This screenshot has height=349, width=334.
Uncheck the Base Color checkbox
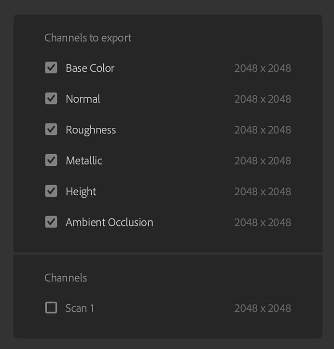[x=51, y=68]
